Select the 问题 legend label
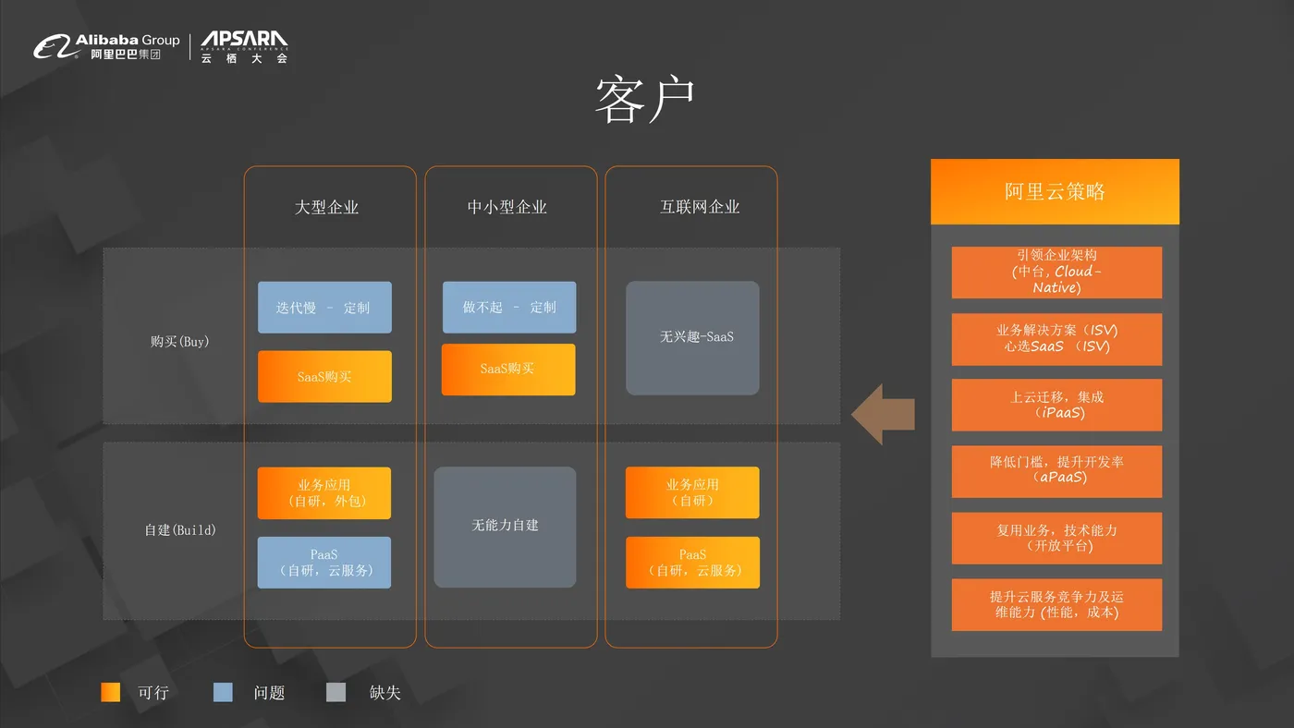 (x=269, y=693)
